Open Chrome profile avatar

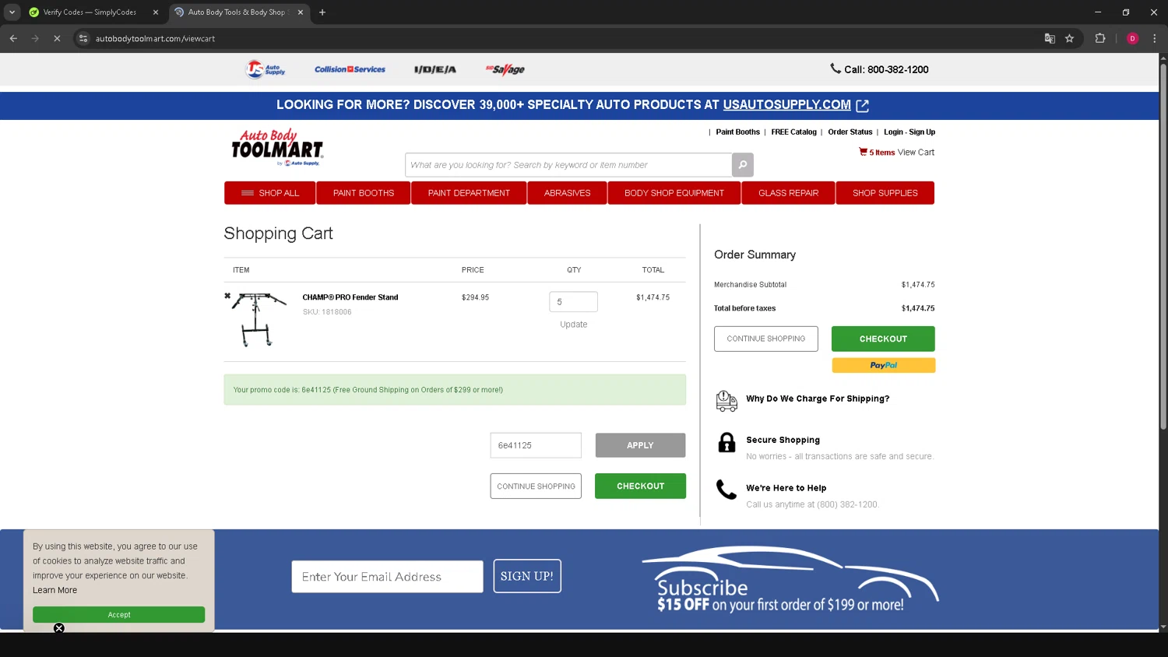tap(1132, 38)
